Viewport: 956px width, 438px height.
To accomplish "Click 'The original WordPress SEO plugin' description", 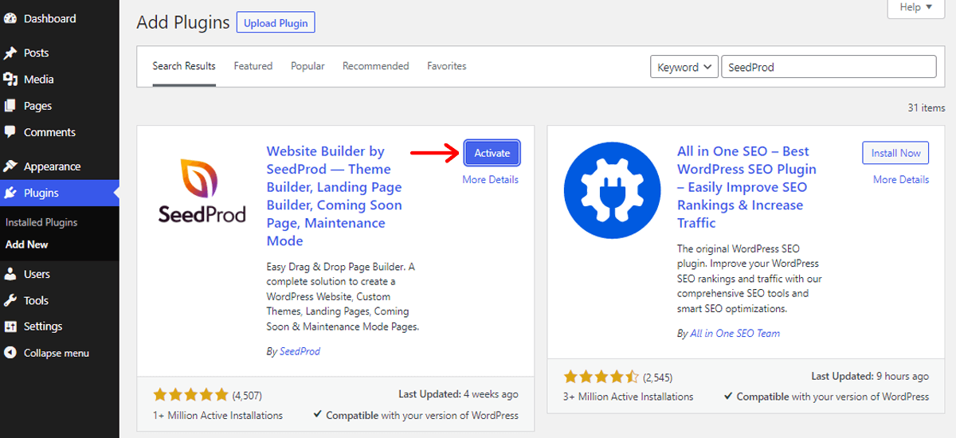I will [750, 279].
